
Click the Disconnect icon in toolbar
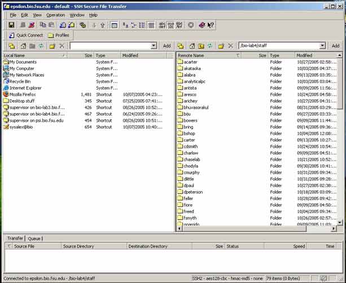coord(32,25)
